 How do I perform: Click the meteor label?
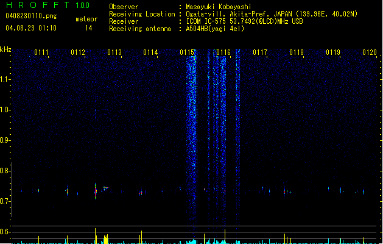pos(86,19)
